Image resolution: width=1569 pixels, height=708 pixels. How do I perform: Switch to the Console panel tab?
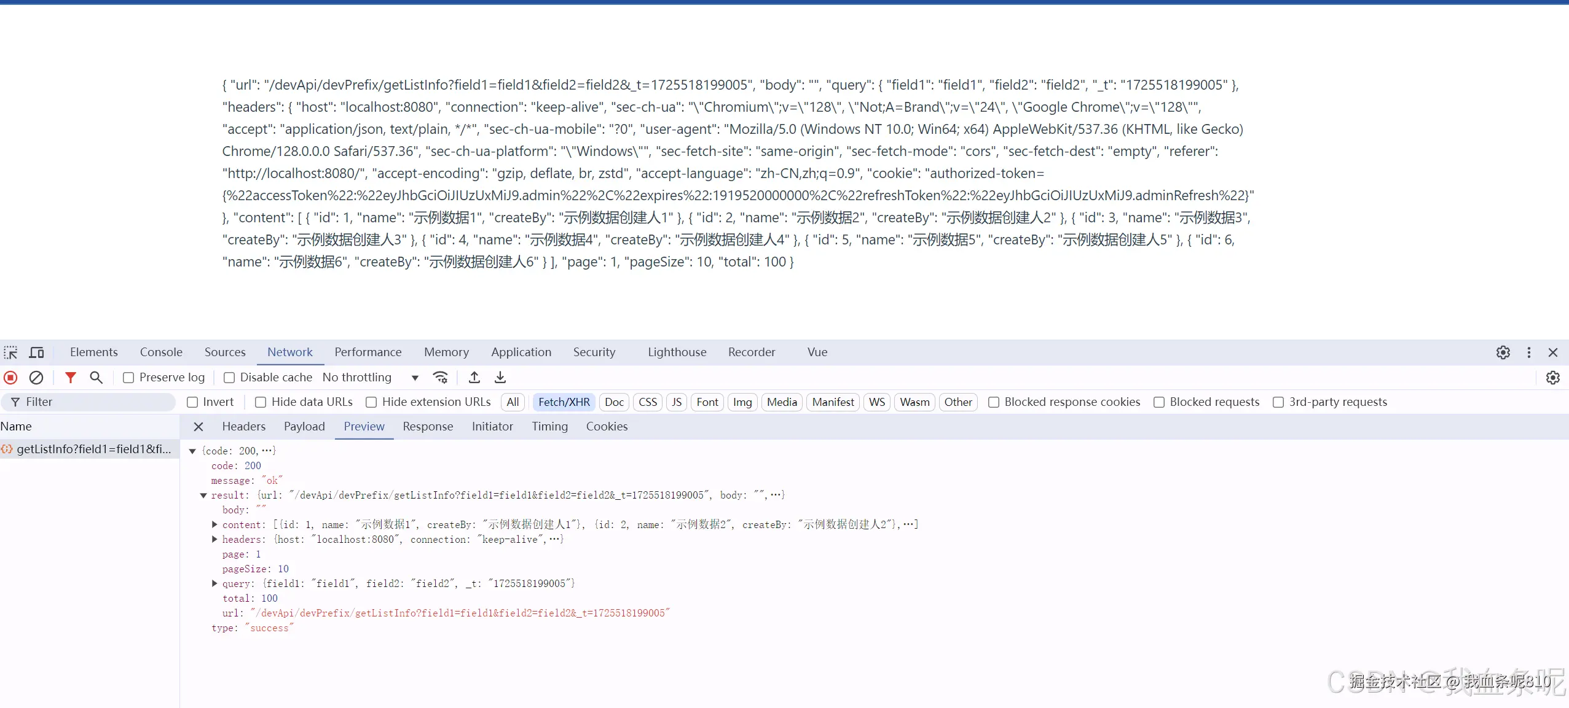click(x=161, y=352)
